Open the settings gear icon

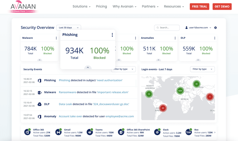pyautogui.click(x=215, y=28)
